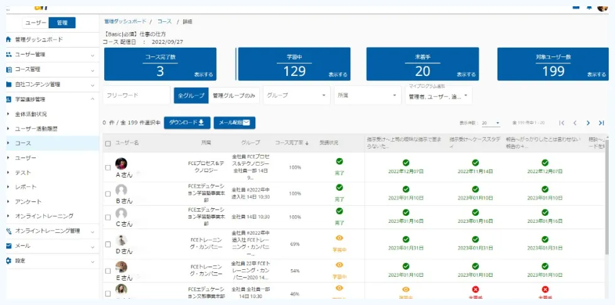Check the box for Dさん
Screen dimensions: 615x305
click(108, 244)
